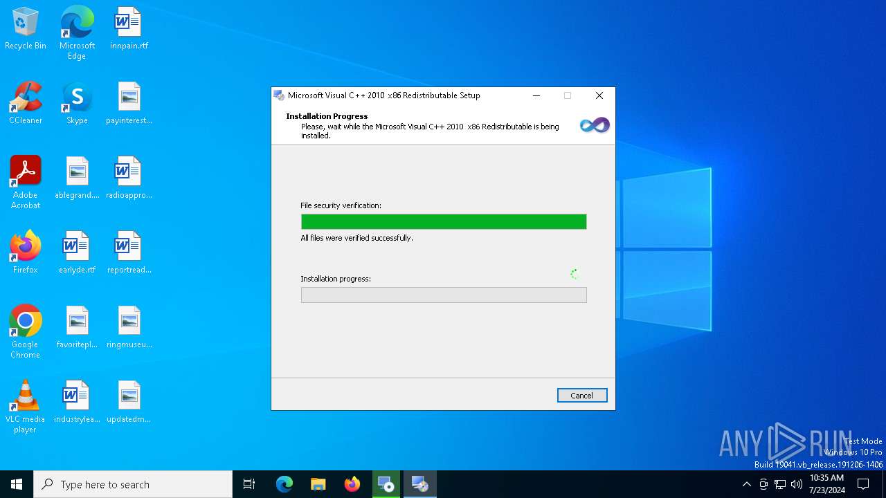Open CCleaner desktop shortcut
886x498 pixels.
click(x=26, y=104)
